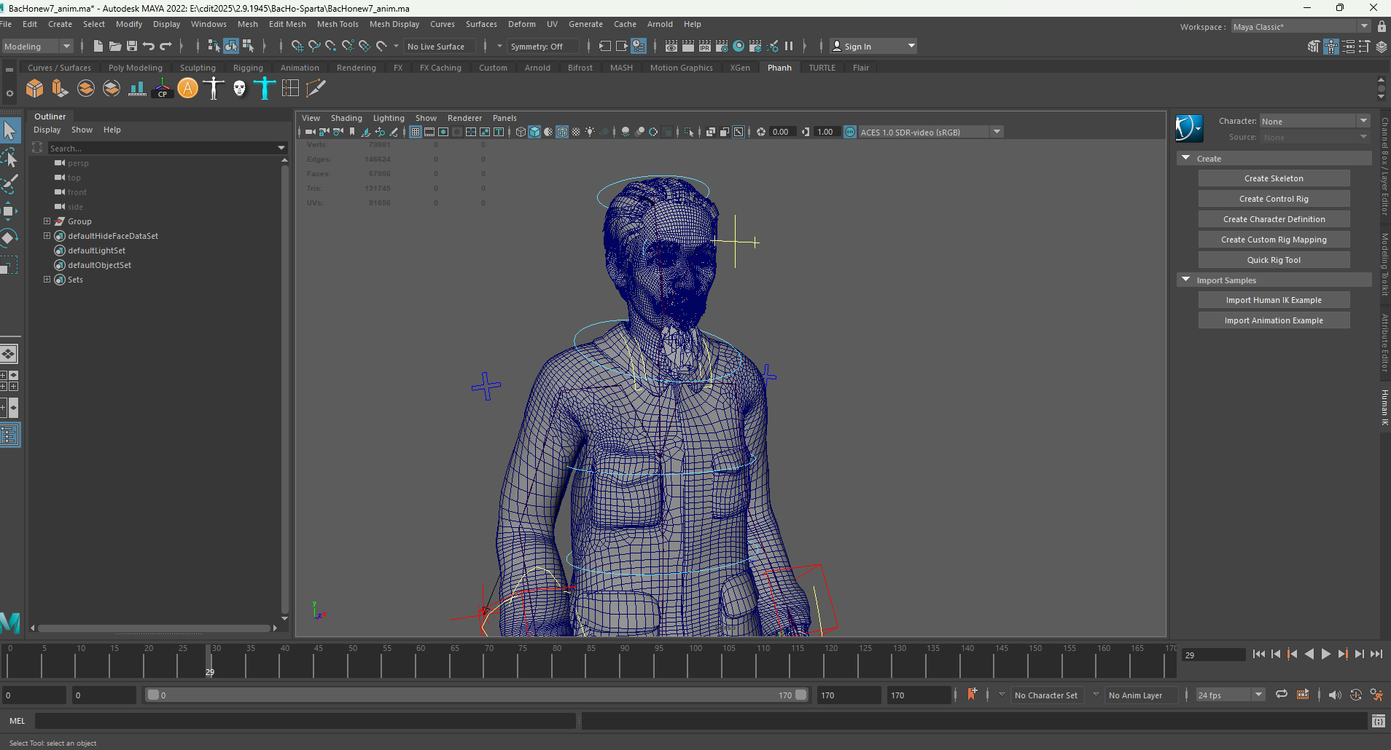
Task: Click the Quick Rig Tool button
Action: 1273,260
